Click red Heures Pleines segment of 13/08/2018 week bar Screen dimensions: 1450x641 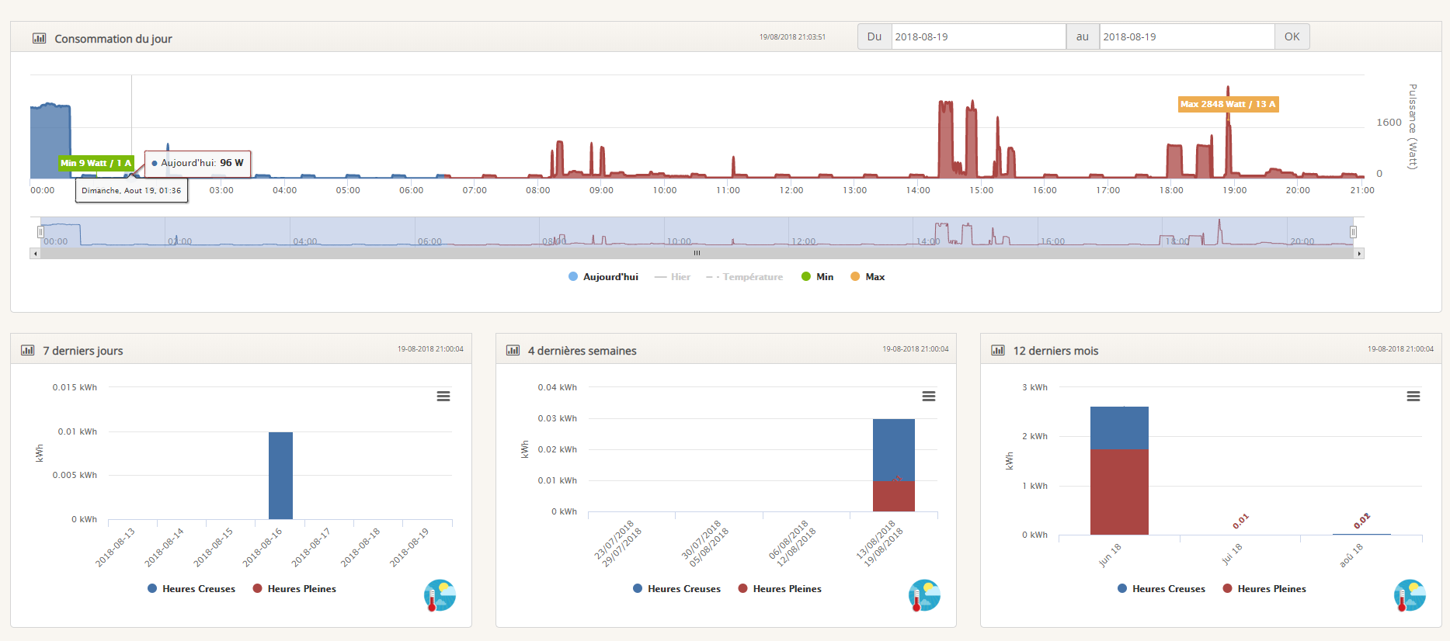coord(894,497)
